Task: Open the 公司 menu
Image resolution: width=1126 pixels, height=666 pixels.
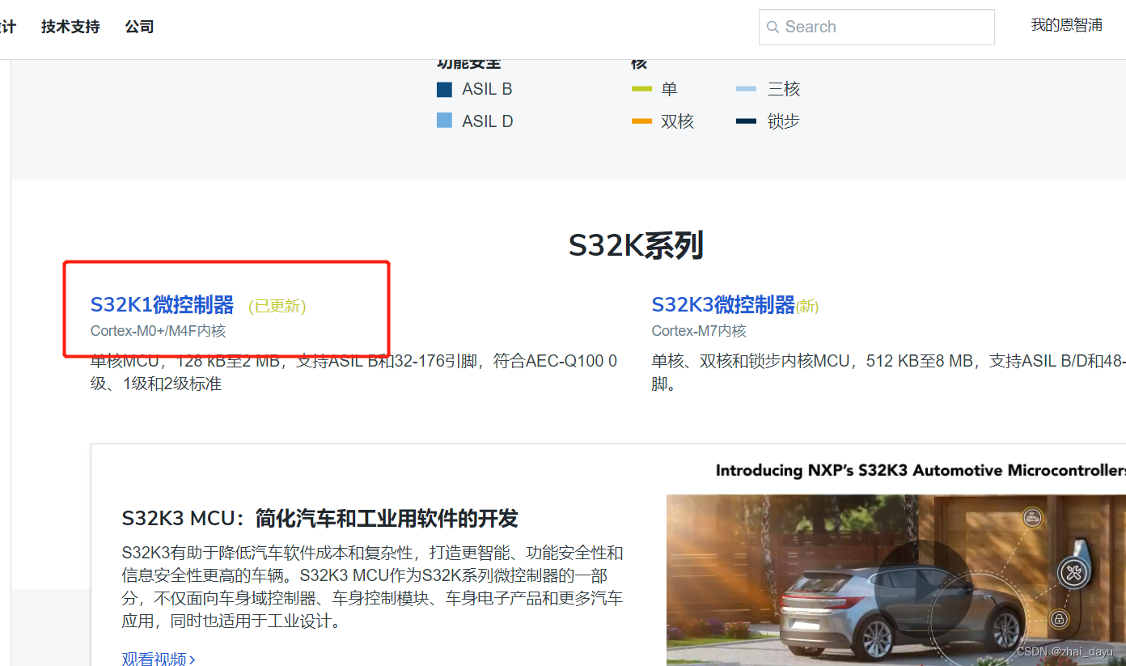Action: tap(139, 27)
